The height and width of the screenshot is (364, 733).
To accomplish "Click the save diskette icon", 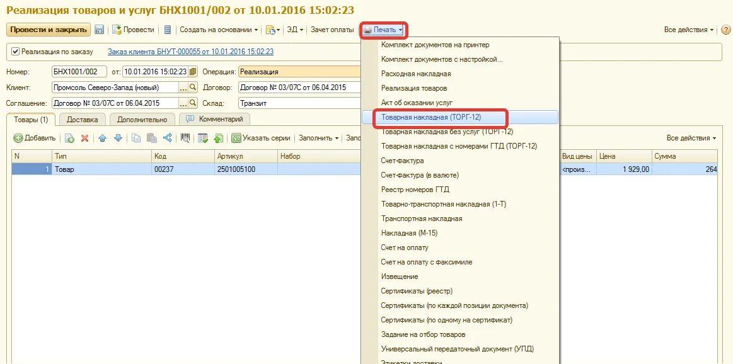I will click(99, 30).
